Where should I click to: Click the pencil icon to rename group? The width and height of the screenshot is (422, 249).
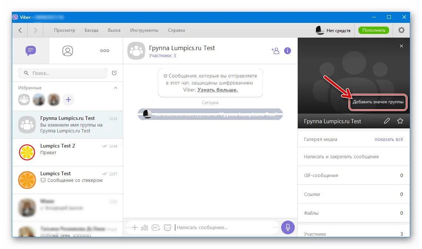tap(387, 121)
